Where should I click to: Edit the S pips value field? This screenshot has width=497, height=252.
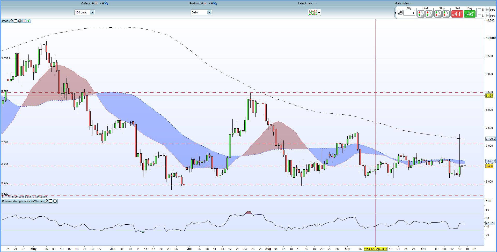(x=487, y=10)
